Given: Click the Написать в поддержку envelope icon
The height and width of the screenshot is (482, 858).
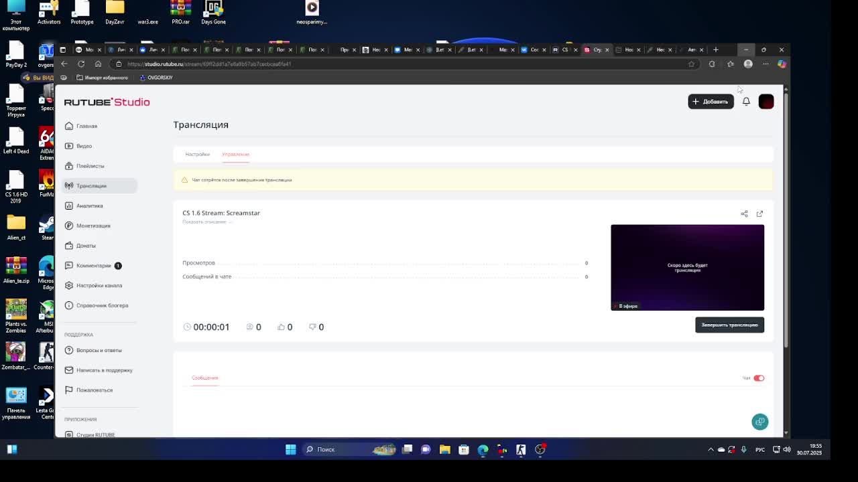Looking at the screenshot, I should [x=69, y=370].
